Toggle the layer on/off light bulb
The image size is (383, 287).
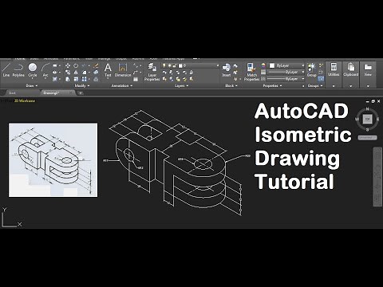coord(164,65)
